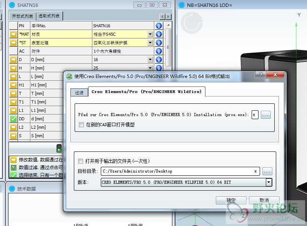Screen dimensions: 307x226
Task: Click the green checkmark icon in row DD
Action: tap(13, 119)
